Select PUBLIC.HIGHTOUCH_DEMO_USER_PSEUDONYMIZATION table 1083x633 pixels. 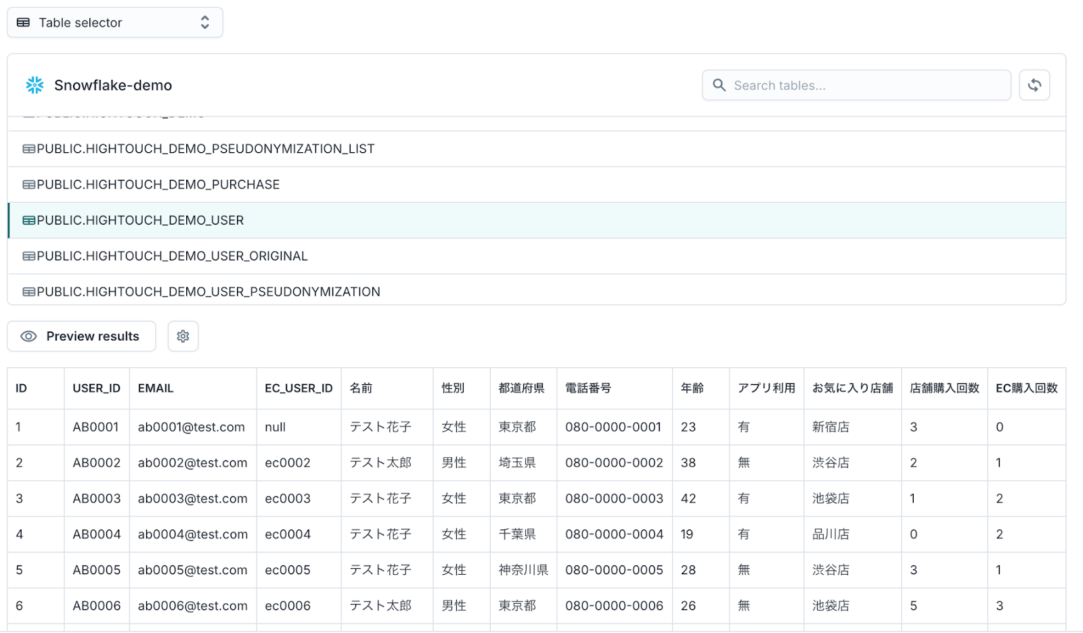[537, 291]
